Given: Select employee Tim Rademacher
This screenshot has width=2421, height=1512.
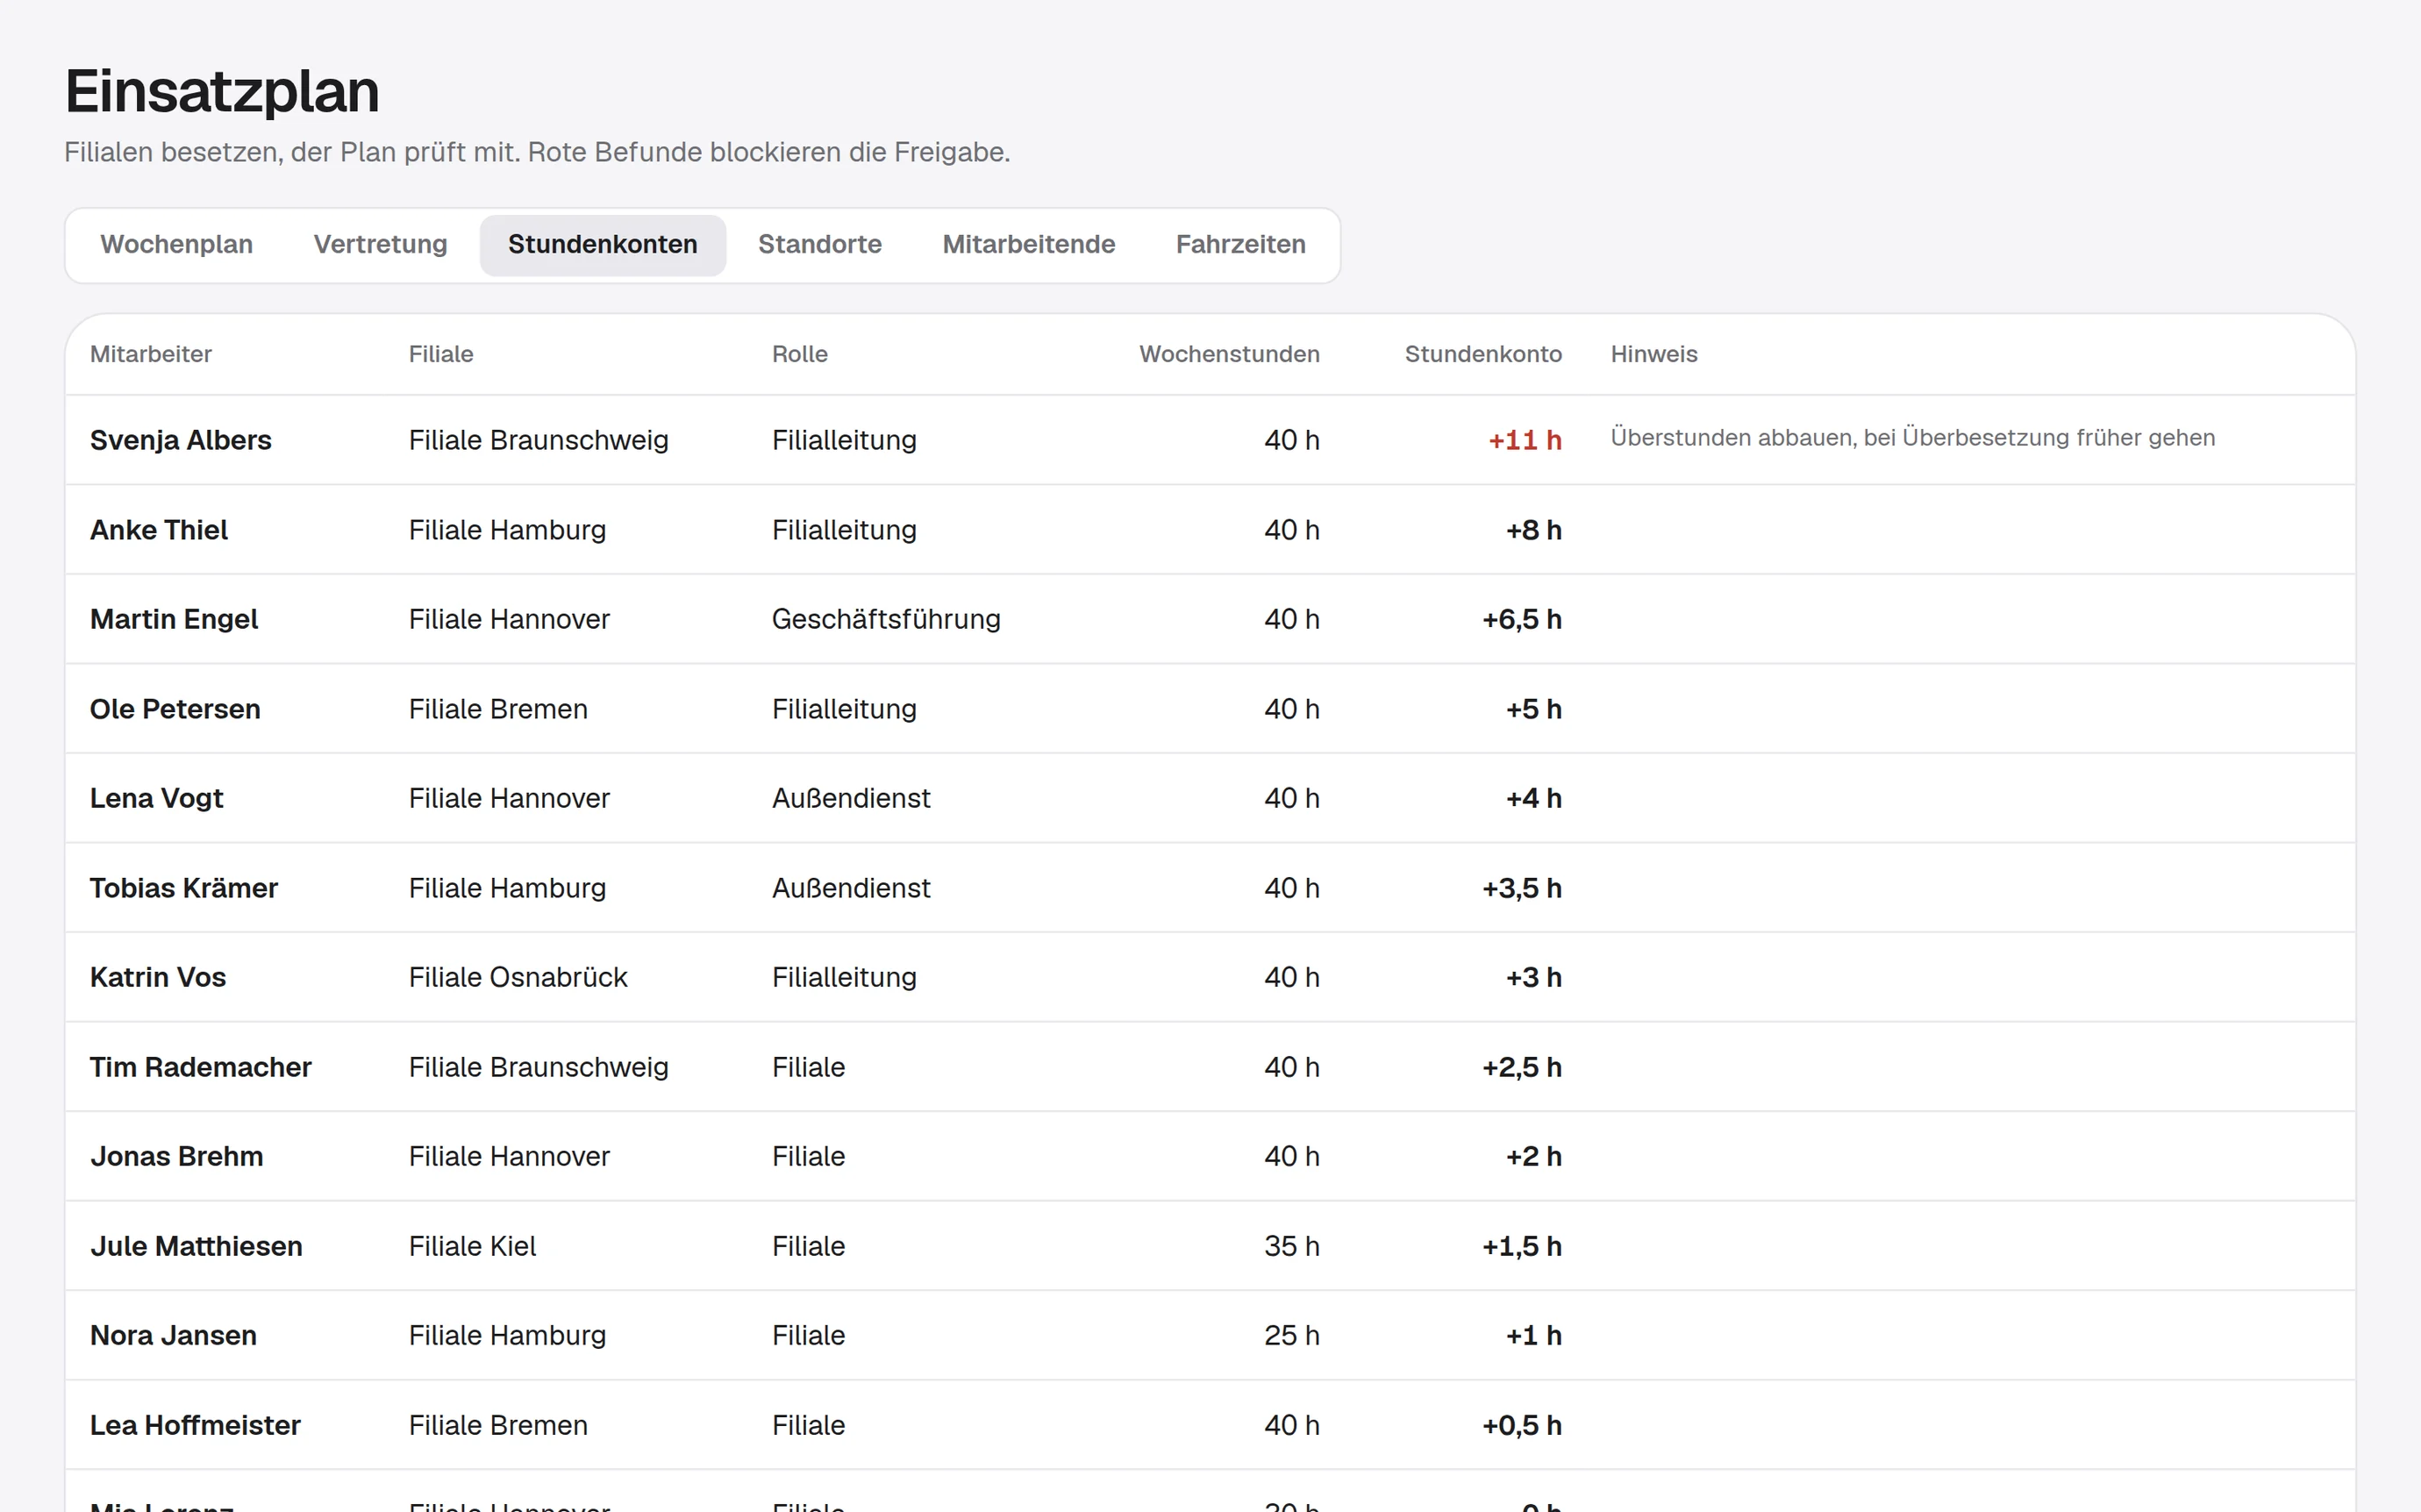Looking at the screenshot, I should point(201,1067).
